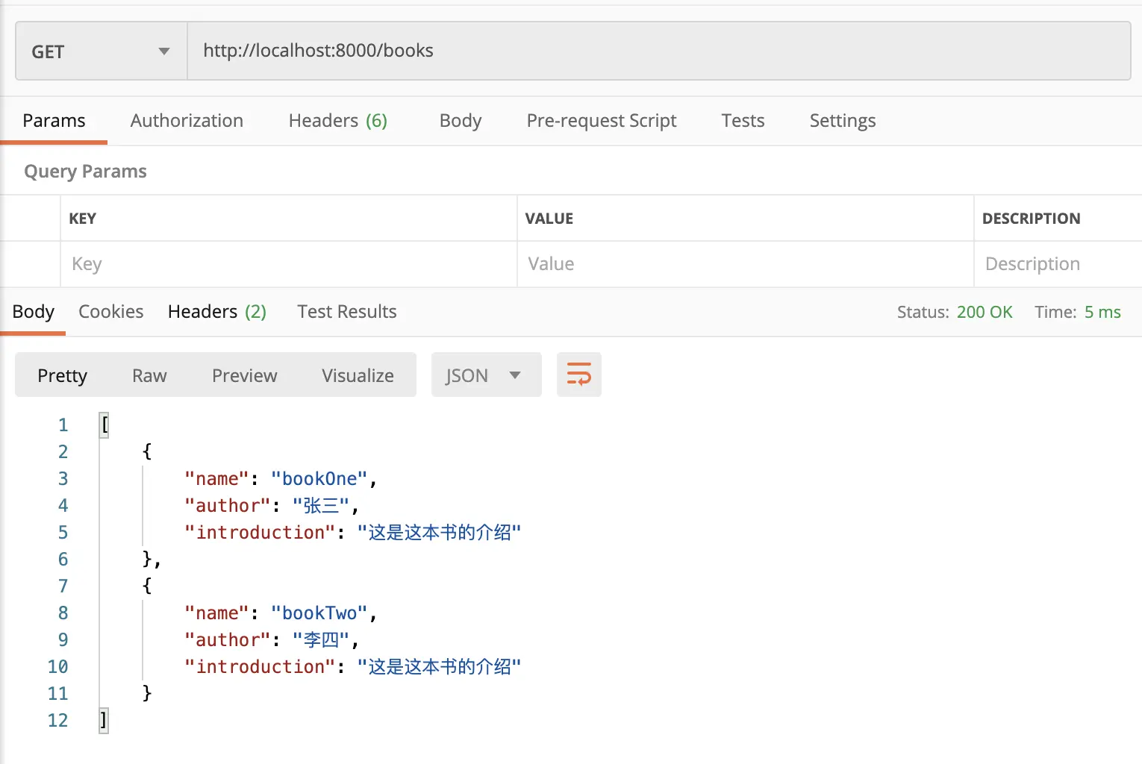Show the response Cookies tab
This screenshot has height=764, width=1142.
pos(110,312)
